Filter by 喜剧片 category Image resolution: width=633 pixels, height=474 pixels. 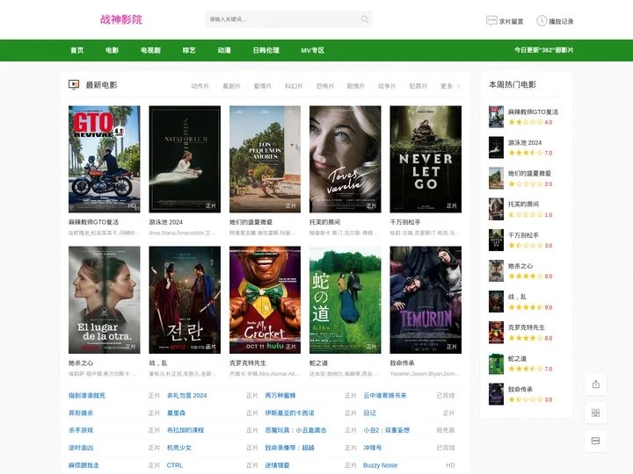click(x=231, y=86)
